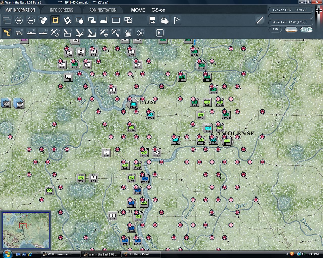
Task: Select the 8=26 green unit counter
Action: point(131,128)
